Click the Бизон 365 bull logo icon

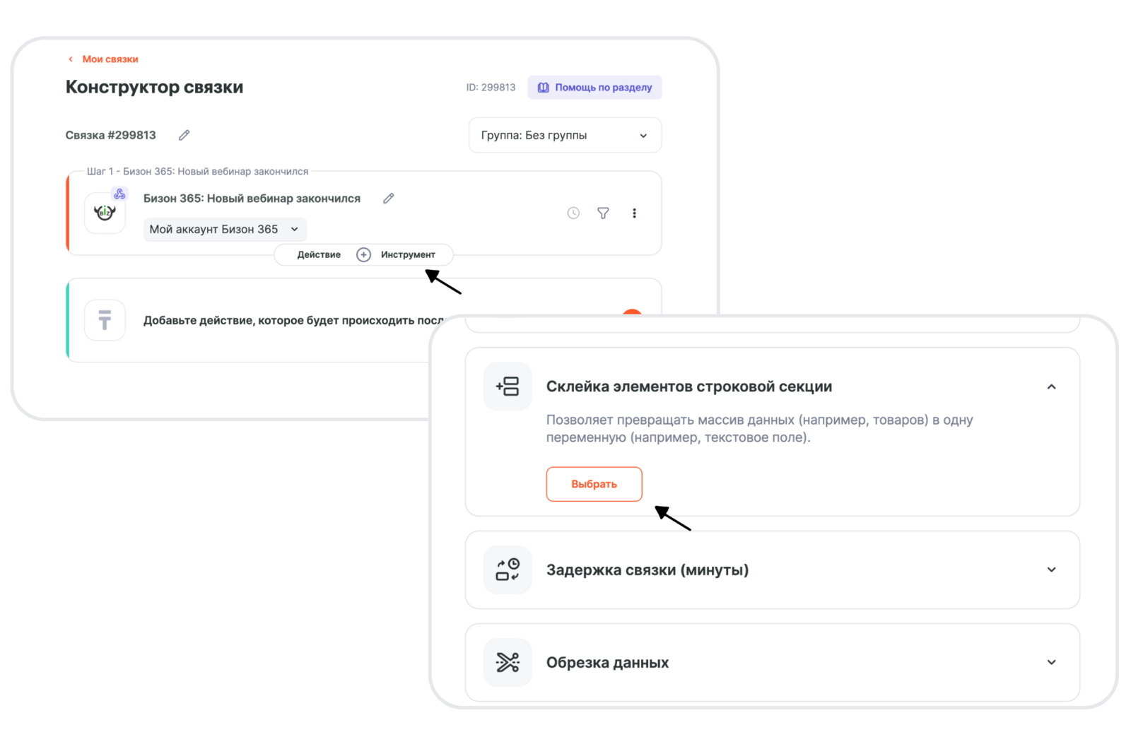pos(105,213)
